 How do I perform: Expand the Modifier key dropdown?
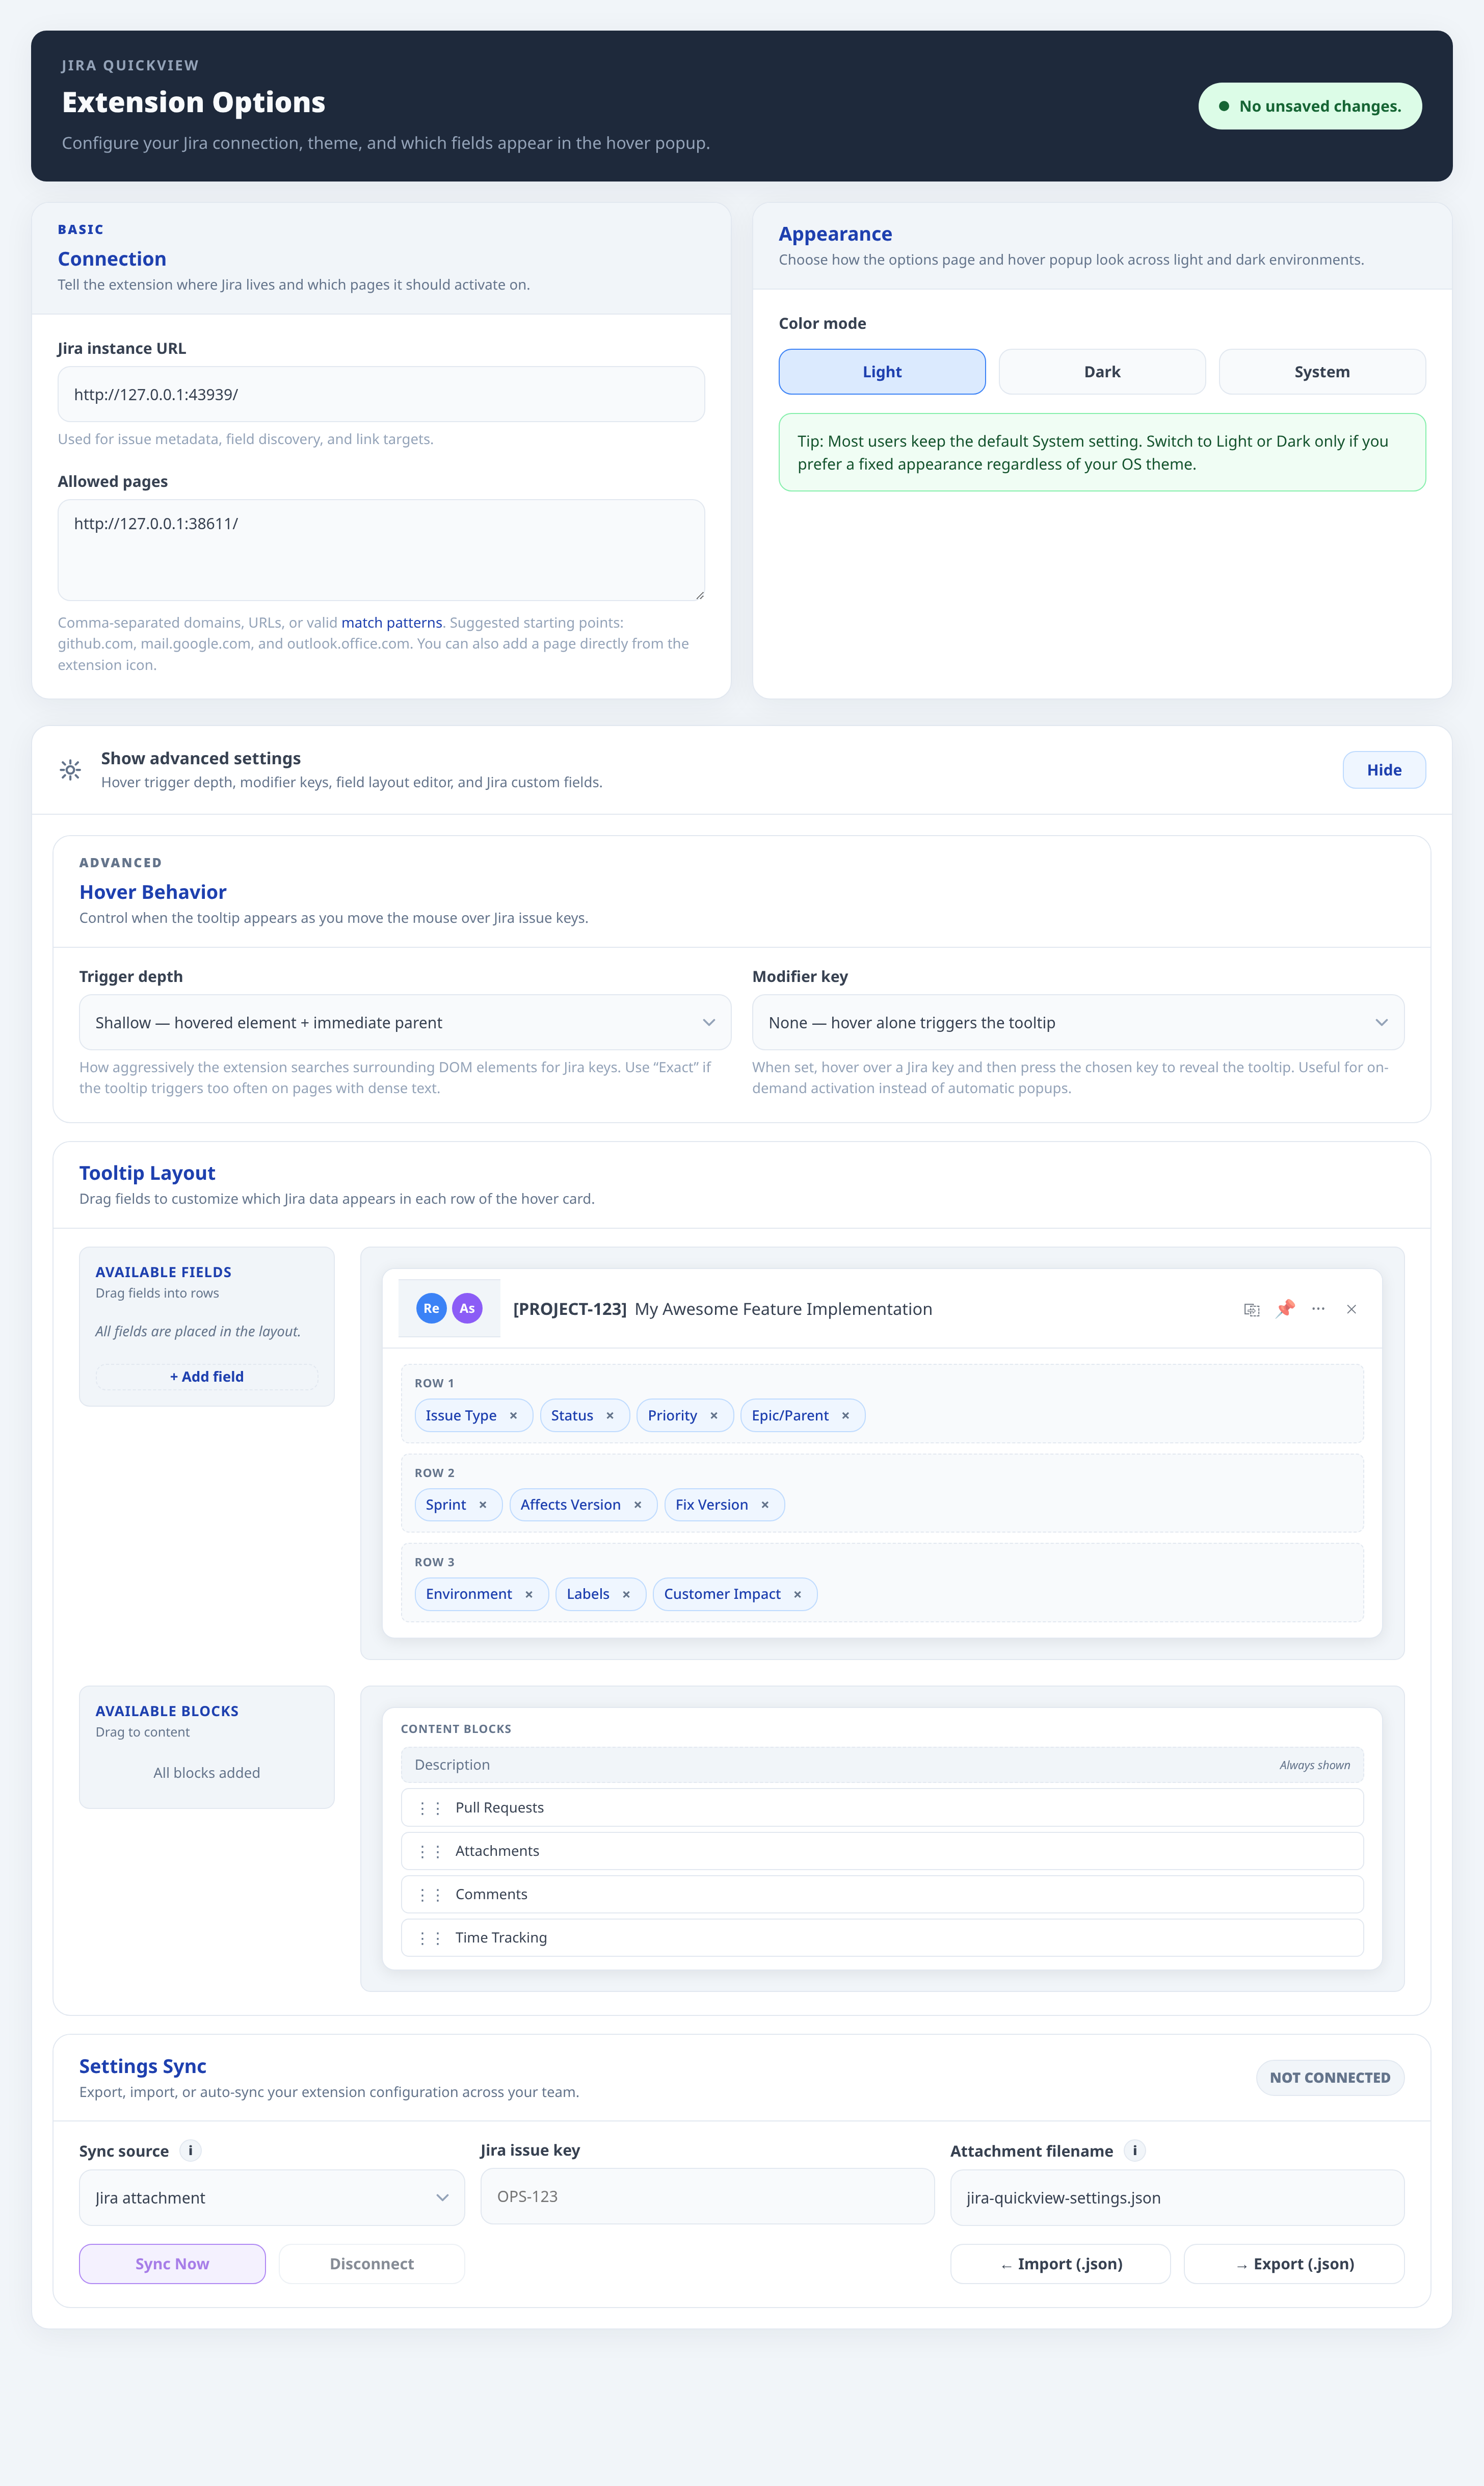tap(1077, 1022)
